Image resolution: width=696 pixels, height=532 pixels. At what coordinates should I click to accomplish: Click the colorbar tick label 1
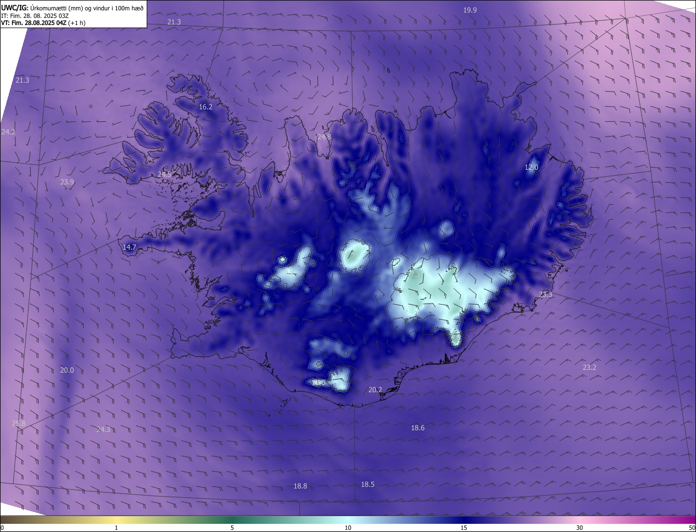coord(116,528)
